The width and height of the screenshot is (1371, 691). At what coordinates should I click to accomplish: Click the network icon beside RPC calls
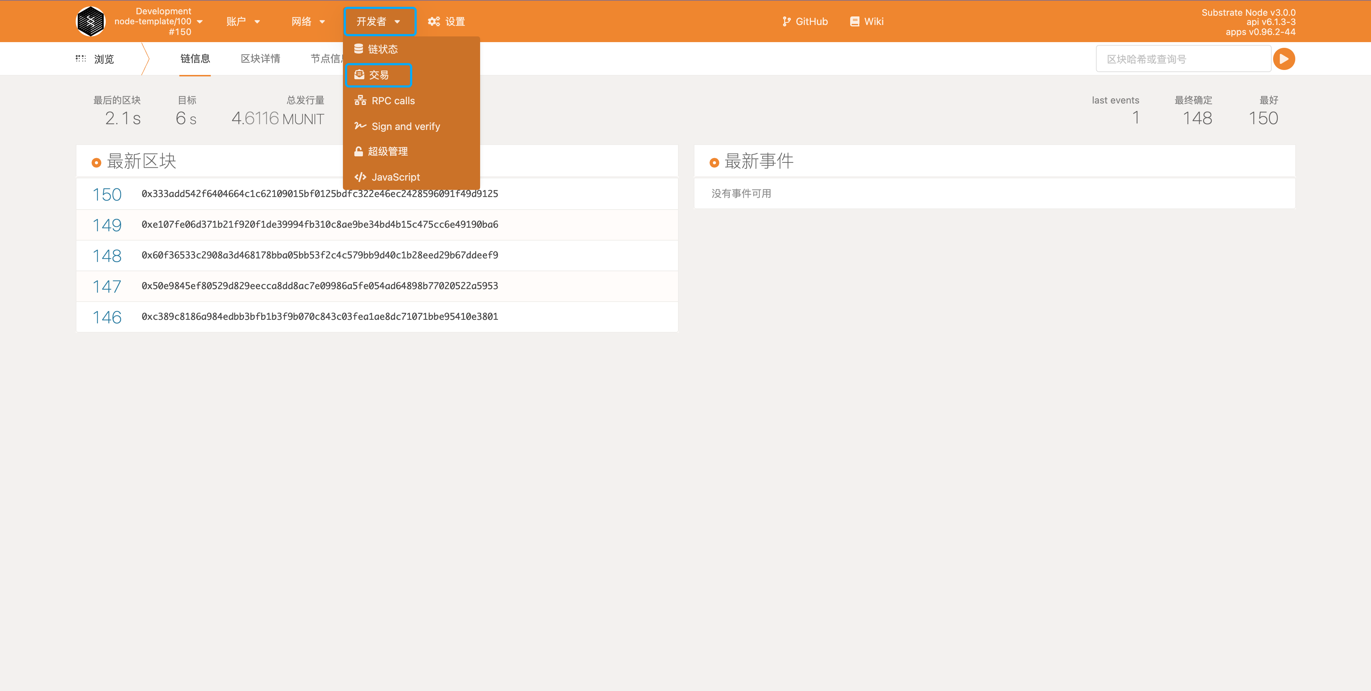(360, 100)
